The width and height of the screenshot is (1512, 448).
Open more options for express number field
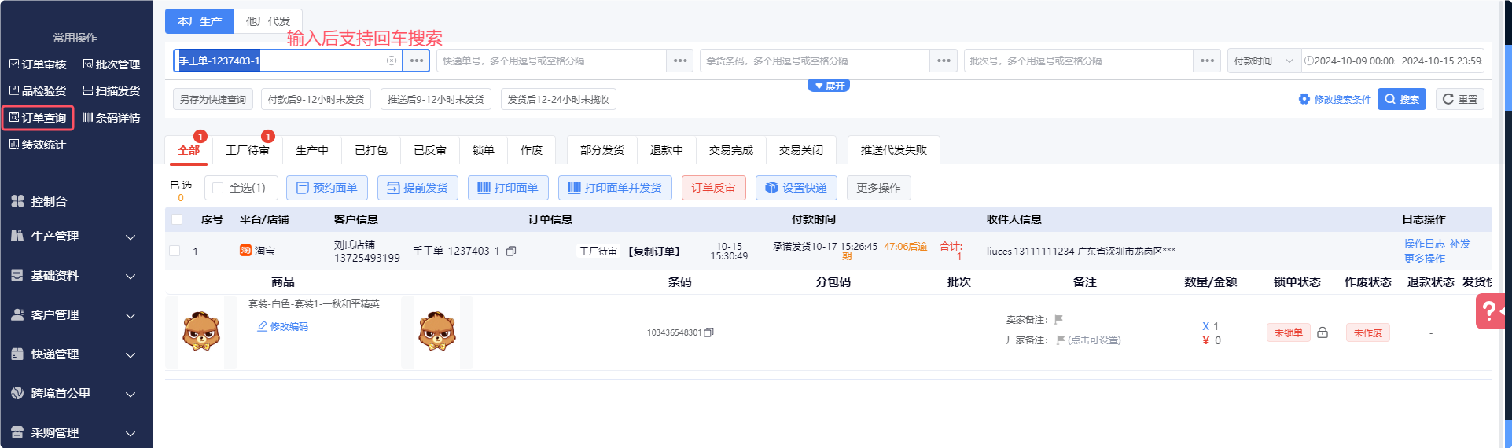pyautogui.click(x=680, y=61)
